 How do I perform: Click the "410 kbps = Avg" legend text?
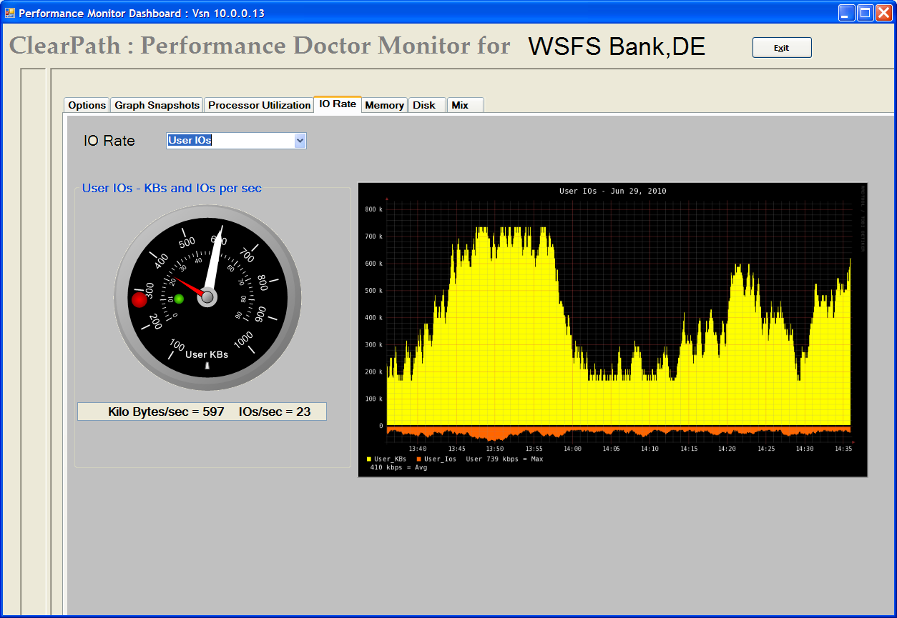[x=398, y=468]
